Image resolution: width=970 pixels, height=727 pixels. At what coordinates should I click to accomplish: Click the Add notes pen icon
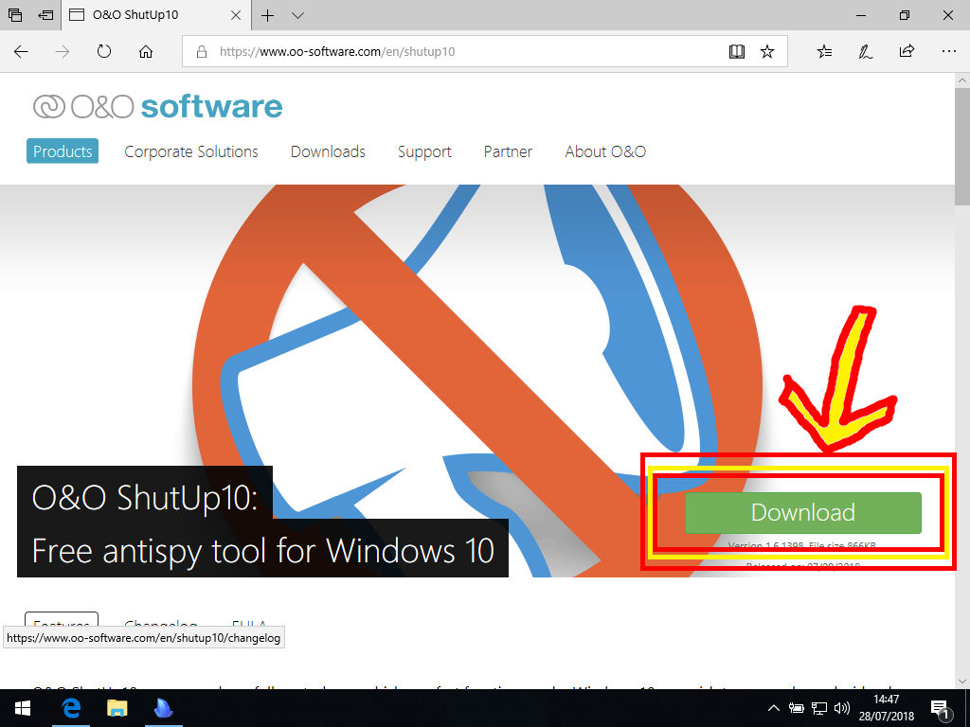866,51
